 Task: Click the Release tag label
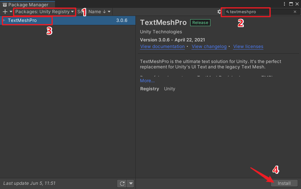(200, 22)
